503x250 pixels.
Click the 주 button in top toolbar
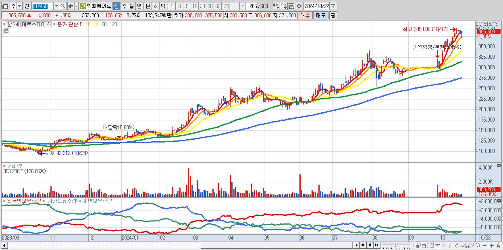[13, 6]
